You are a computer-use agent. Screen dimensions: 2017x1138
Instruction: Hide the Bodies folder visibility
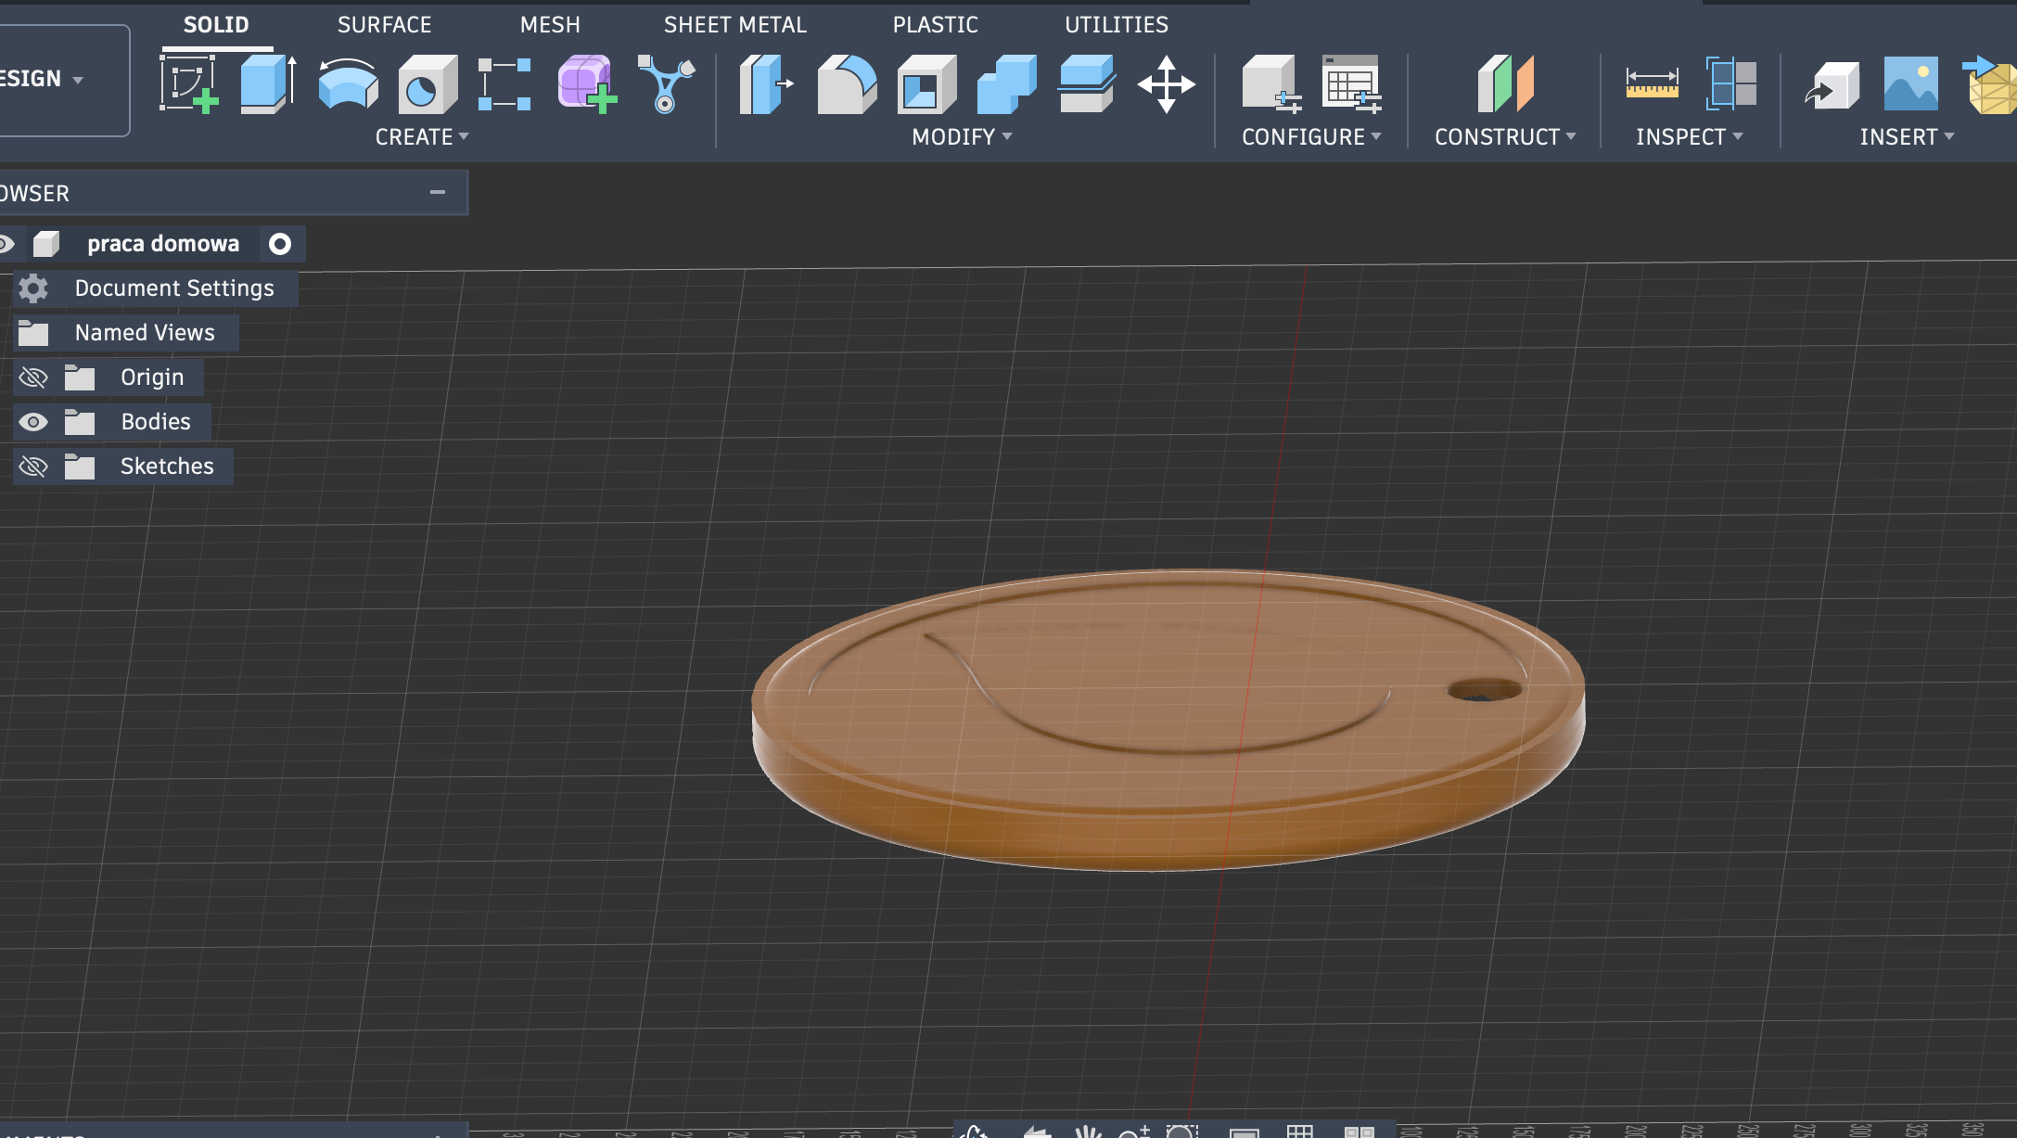pos(33,422)
